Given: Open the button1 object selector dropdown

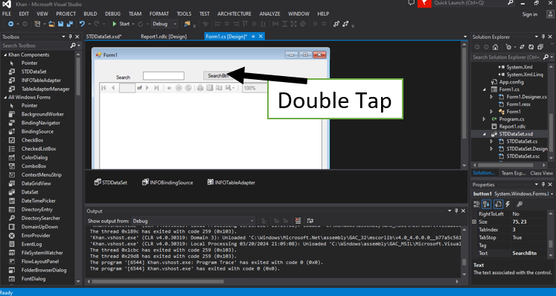Looking at the screenshot, I should 552,194.
